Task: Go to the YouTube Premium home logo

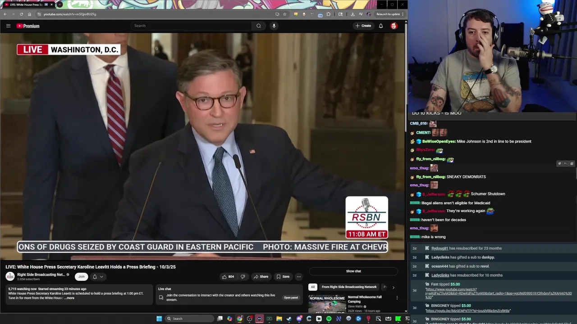Action: click(28, 26)
